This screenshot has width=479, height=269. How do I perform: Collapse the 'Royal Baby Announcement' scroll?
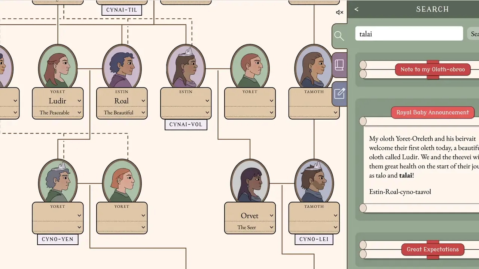(433, 112)
